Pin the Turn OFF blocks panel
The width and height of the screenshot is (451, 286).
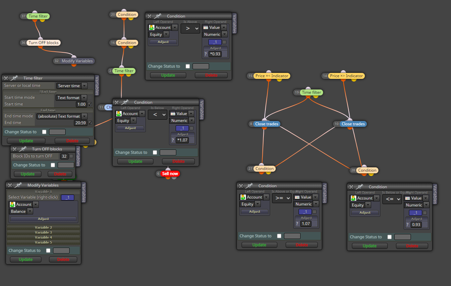(23, 149)
